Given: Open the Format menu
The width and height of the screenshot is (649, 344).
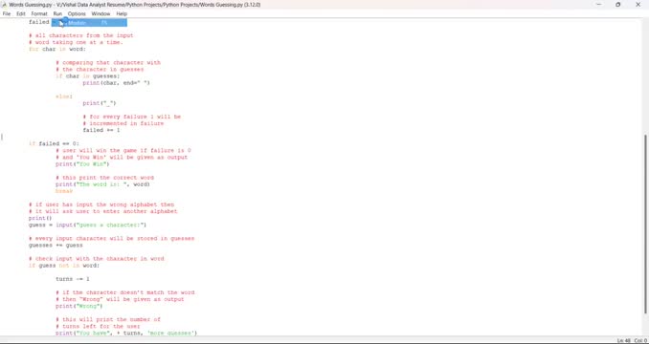Looking at the screenshot, I should coord(39,13).
